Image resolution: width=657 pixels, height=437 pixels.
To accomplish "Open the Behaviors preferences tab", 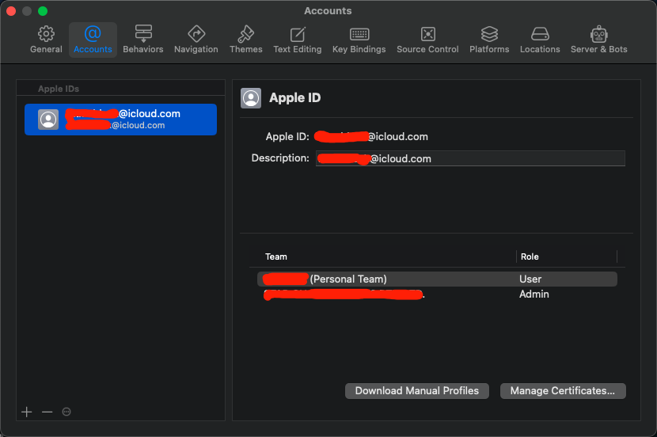I will [x=143, y=40].
